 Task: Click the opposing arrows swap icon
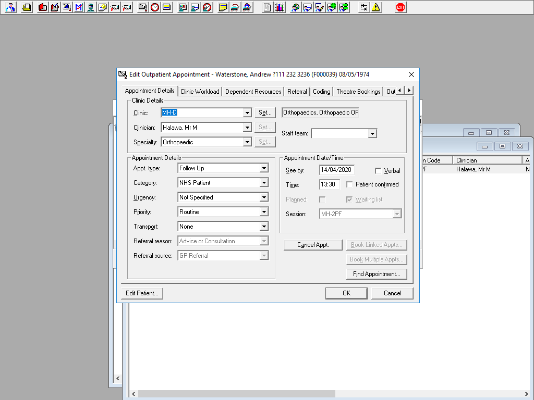tap(363, 7)
